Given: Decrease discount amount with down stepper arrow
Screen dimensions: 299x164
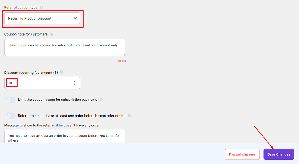Looking at the screenshot, I should pyautogui.click(x=75, y=84).
